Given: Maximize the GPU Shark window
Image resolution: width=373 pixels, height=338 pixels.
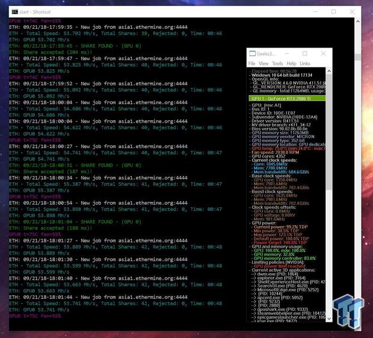Looking at the screenshot, I should click(x=305, y=54).
